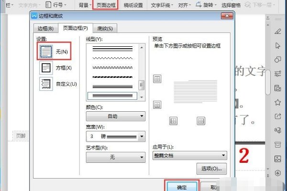Click the sliders settings icon in sidebar
The width and height of the screenshot is (287, 191).
click(277, 74)
